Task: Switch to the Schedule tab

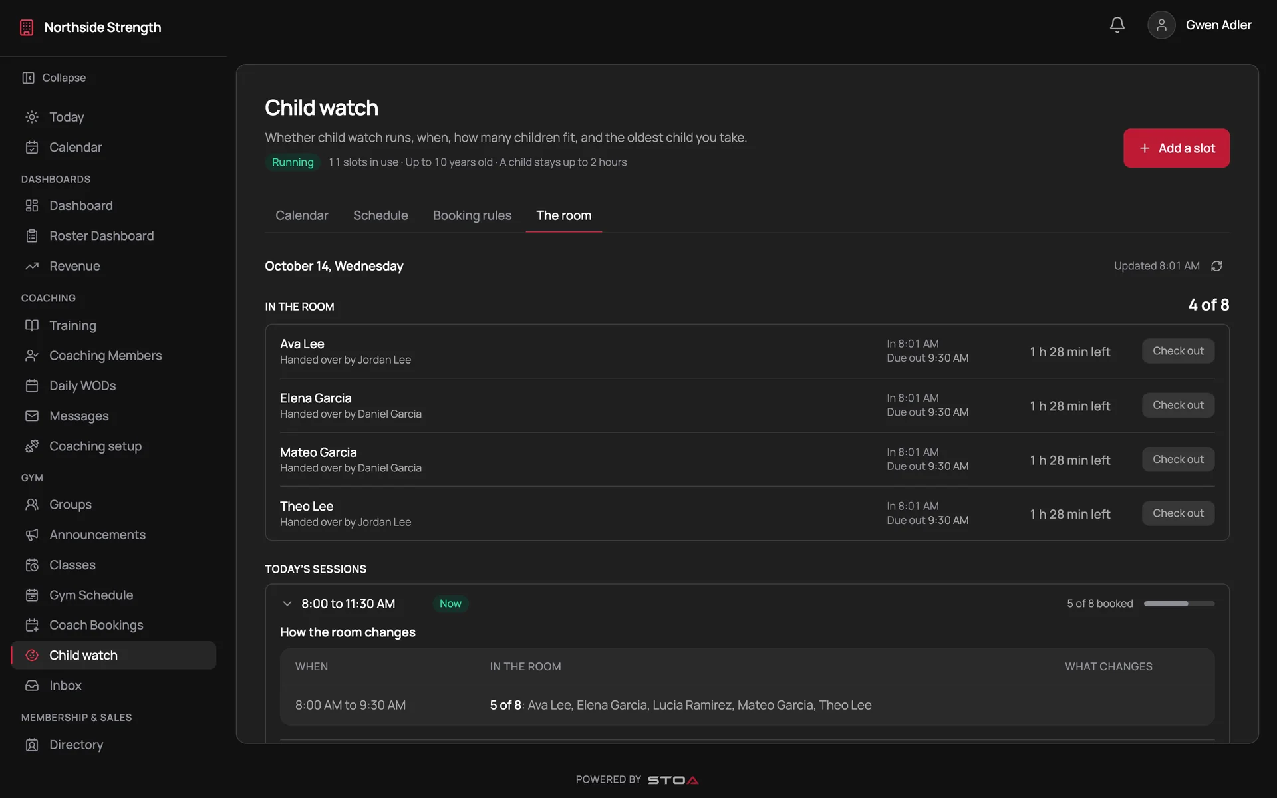Action: point(380,215)
